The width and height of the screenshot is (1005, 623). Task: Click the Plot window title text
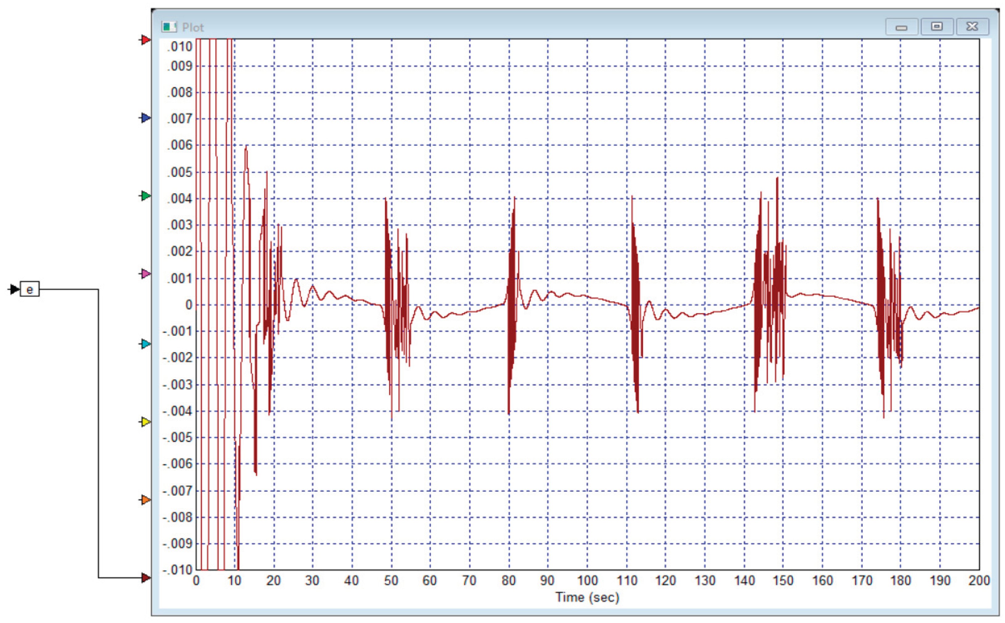tap(193, 28)
